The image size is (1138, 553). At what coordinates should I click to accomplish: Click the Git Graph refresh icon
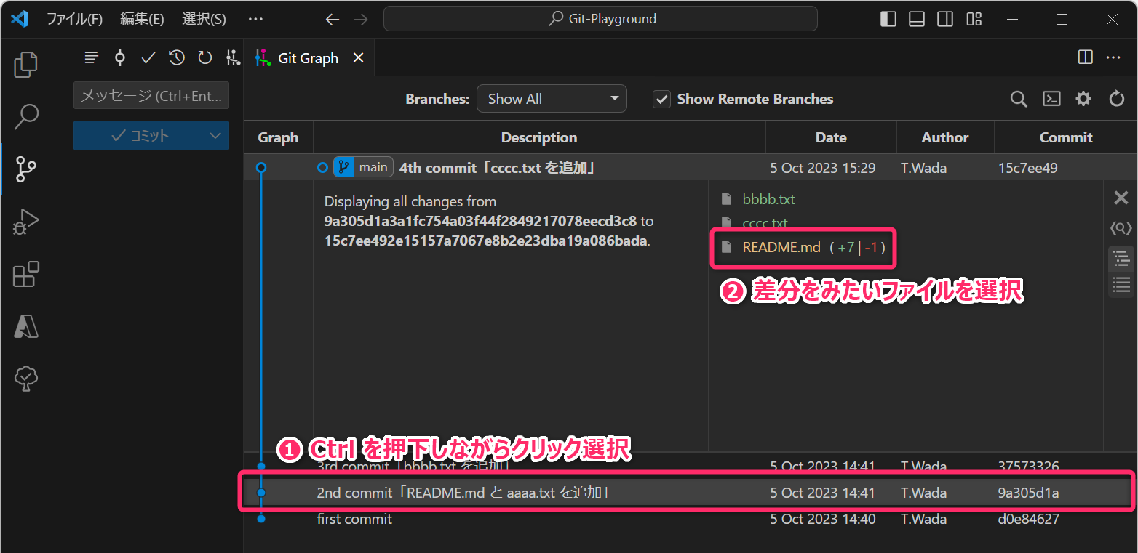[1116, 99]
